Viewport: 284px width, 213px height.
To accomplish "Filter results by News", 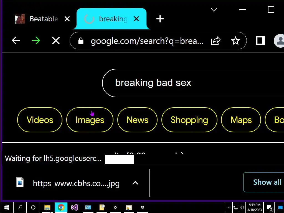I will pos(137,120).
